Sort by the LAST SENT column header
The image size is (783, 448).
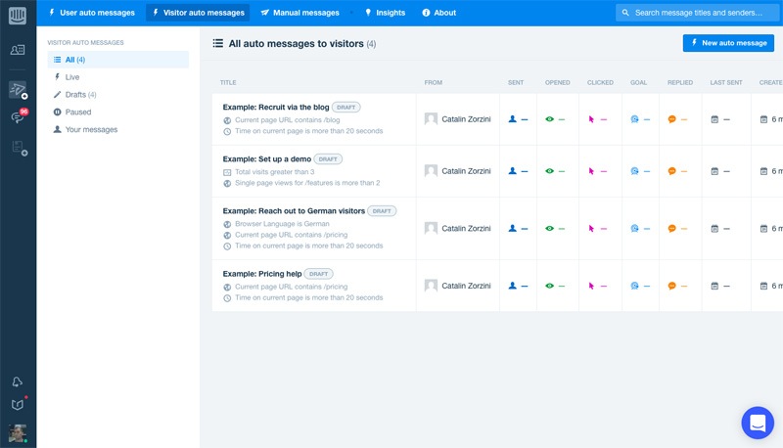(726, 83)
